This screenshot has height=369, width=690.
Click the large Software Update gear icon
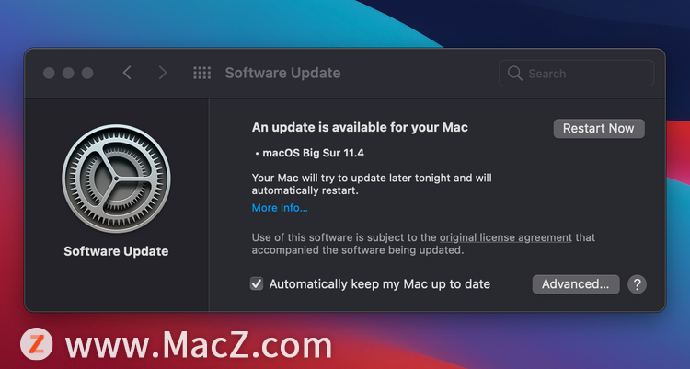[116, 179]
